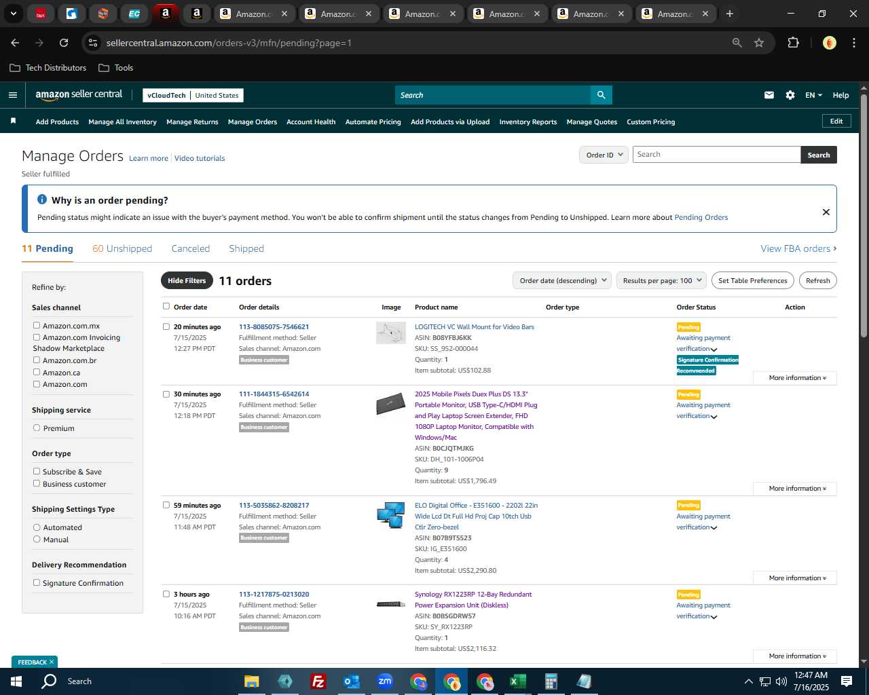Check the Signature Confirmation filter
The image size is (869, 695).
click(x=37, y=582)
